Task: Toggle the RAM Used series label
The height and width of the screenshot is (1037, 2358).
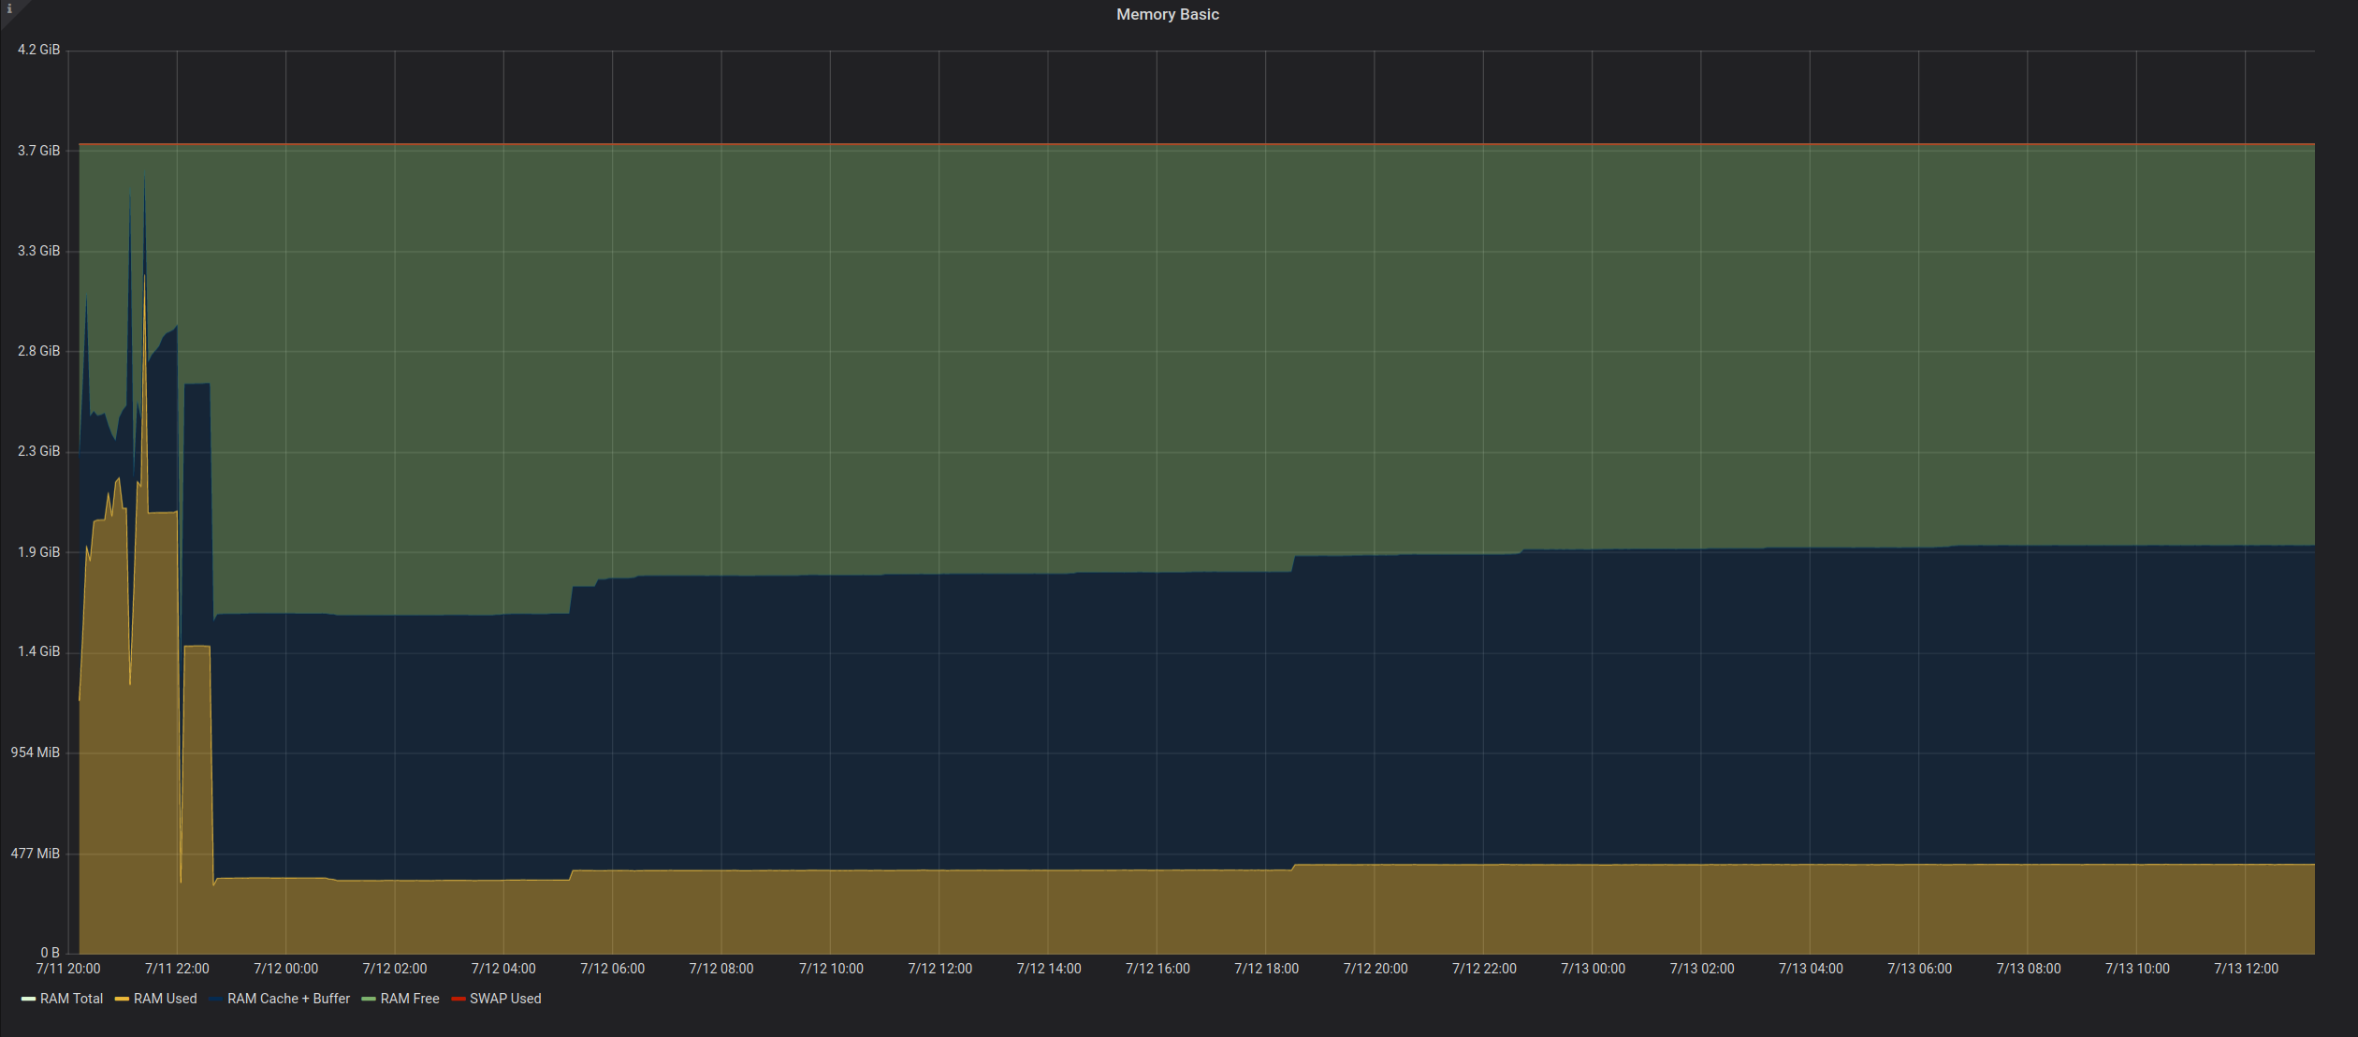Action: click(x=165, y=999)
